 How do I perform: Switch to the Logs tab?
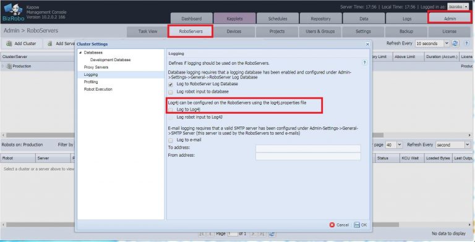pos(407,19)
